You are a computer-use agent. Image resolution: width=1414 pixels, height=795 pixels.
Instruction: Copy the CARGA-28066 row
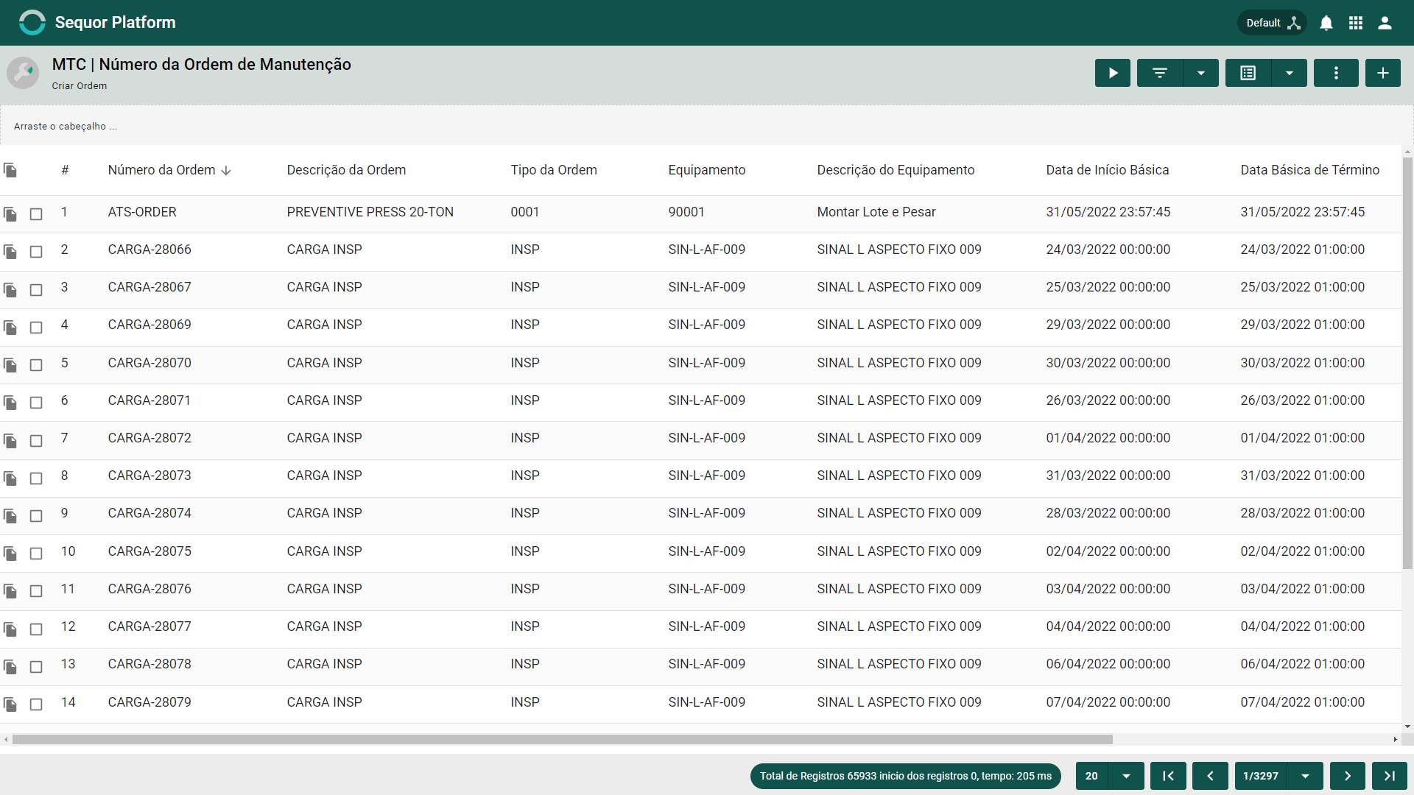point(10,252)
